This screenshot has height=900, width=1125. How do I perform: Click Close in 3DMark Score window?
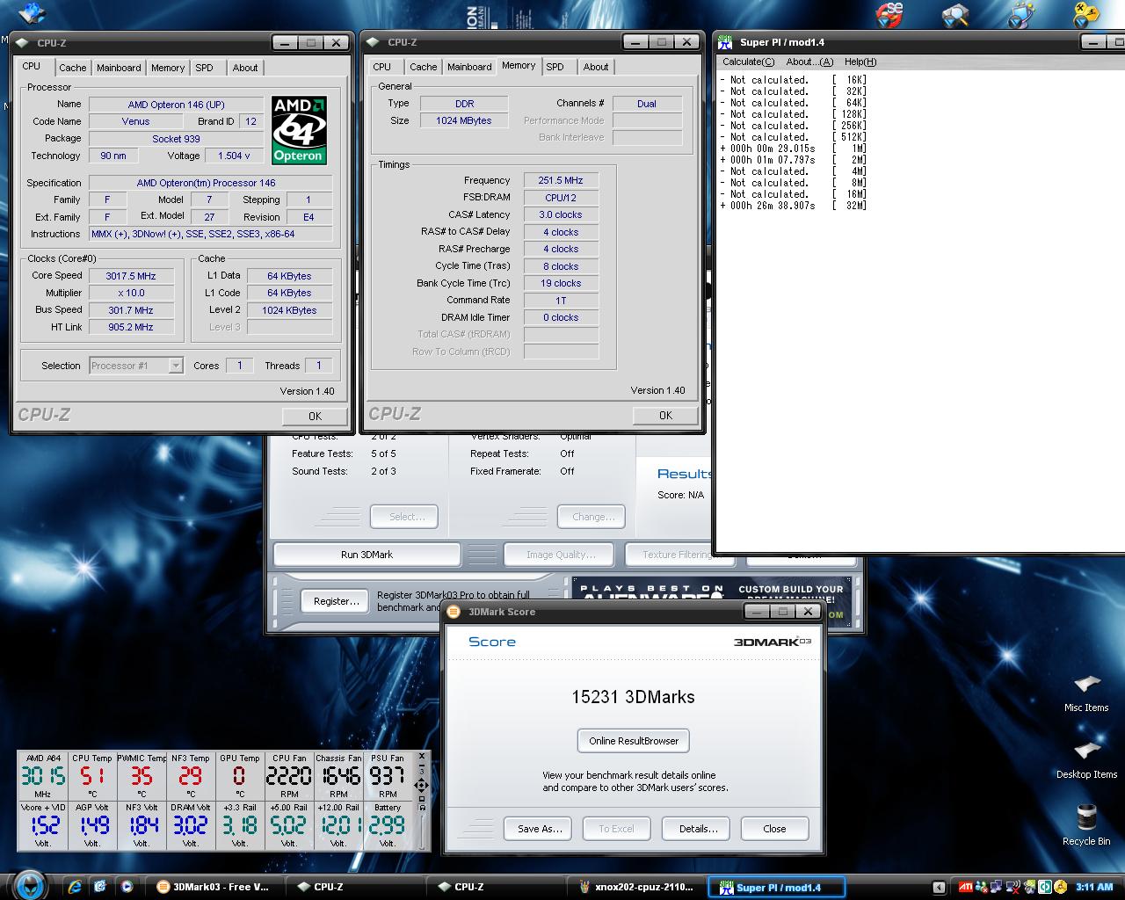(774, 829)
